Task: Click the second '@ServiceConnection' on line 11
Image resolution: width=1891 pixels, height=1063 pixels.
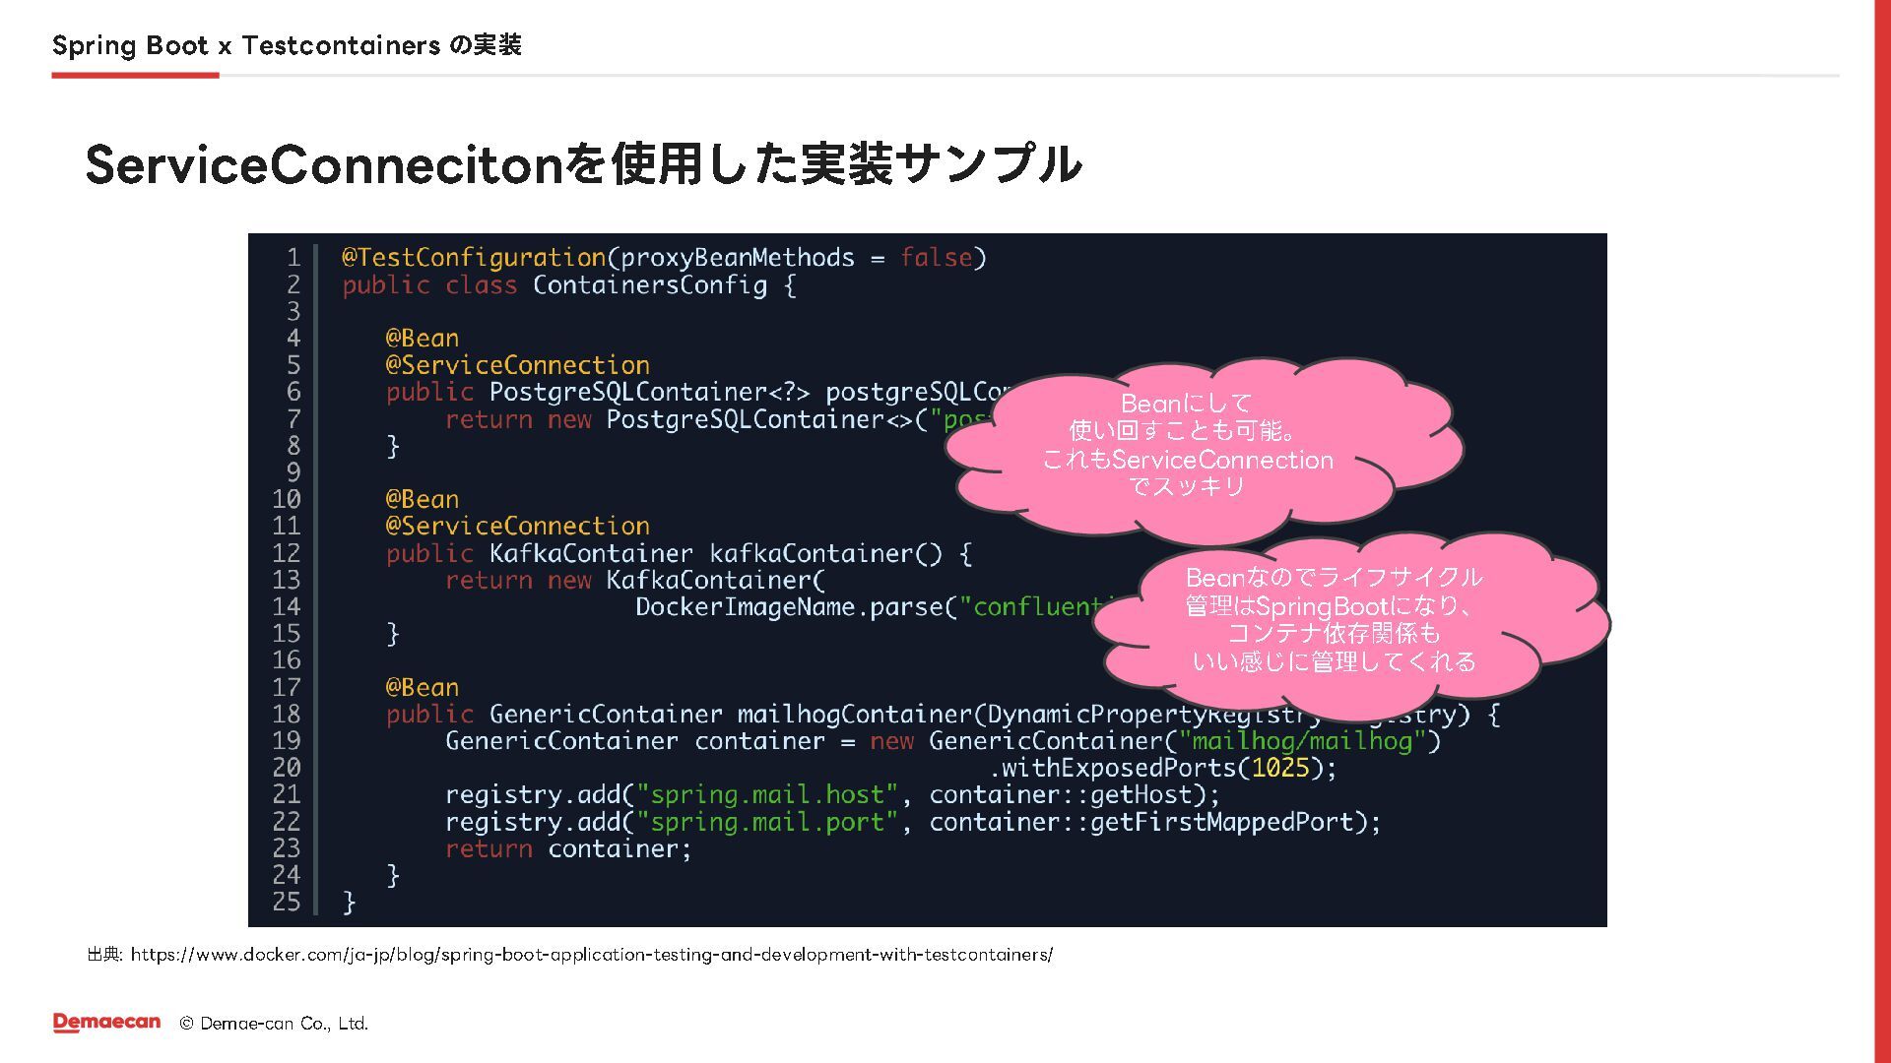Action: (518, 527)
